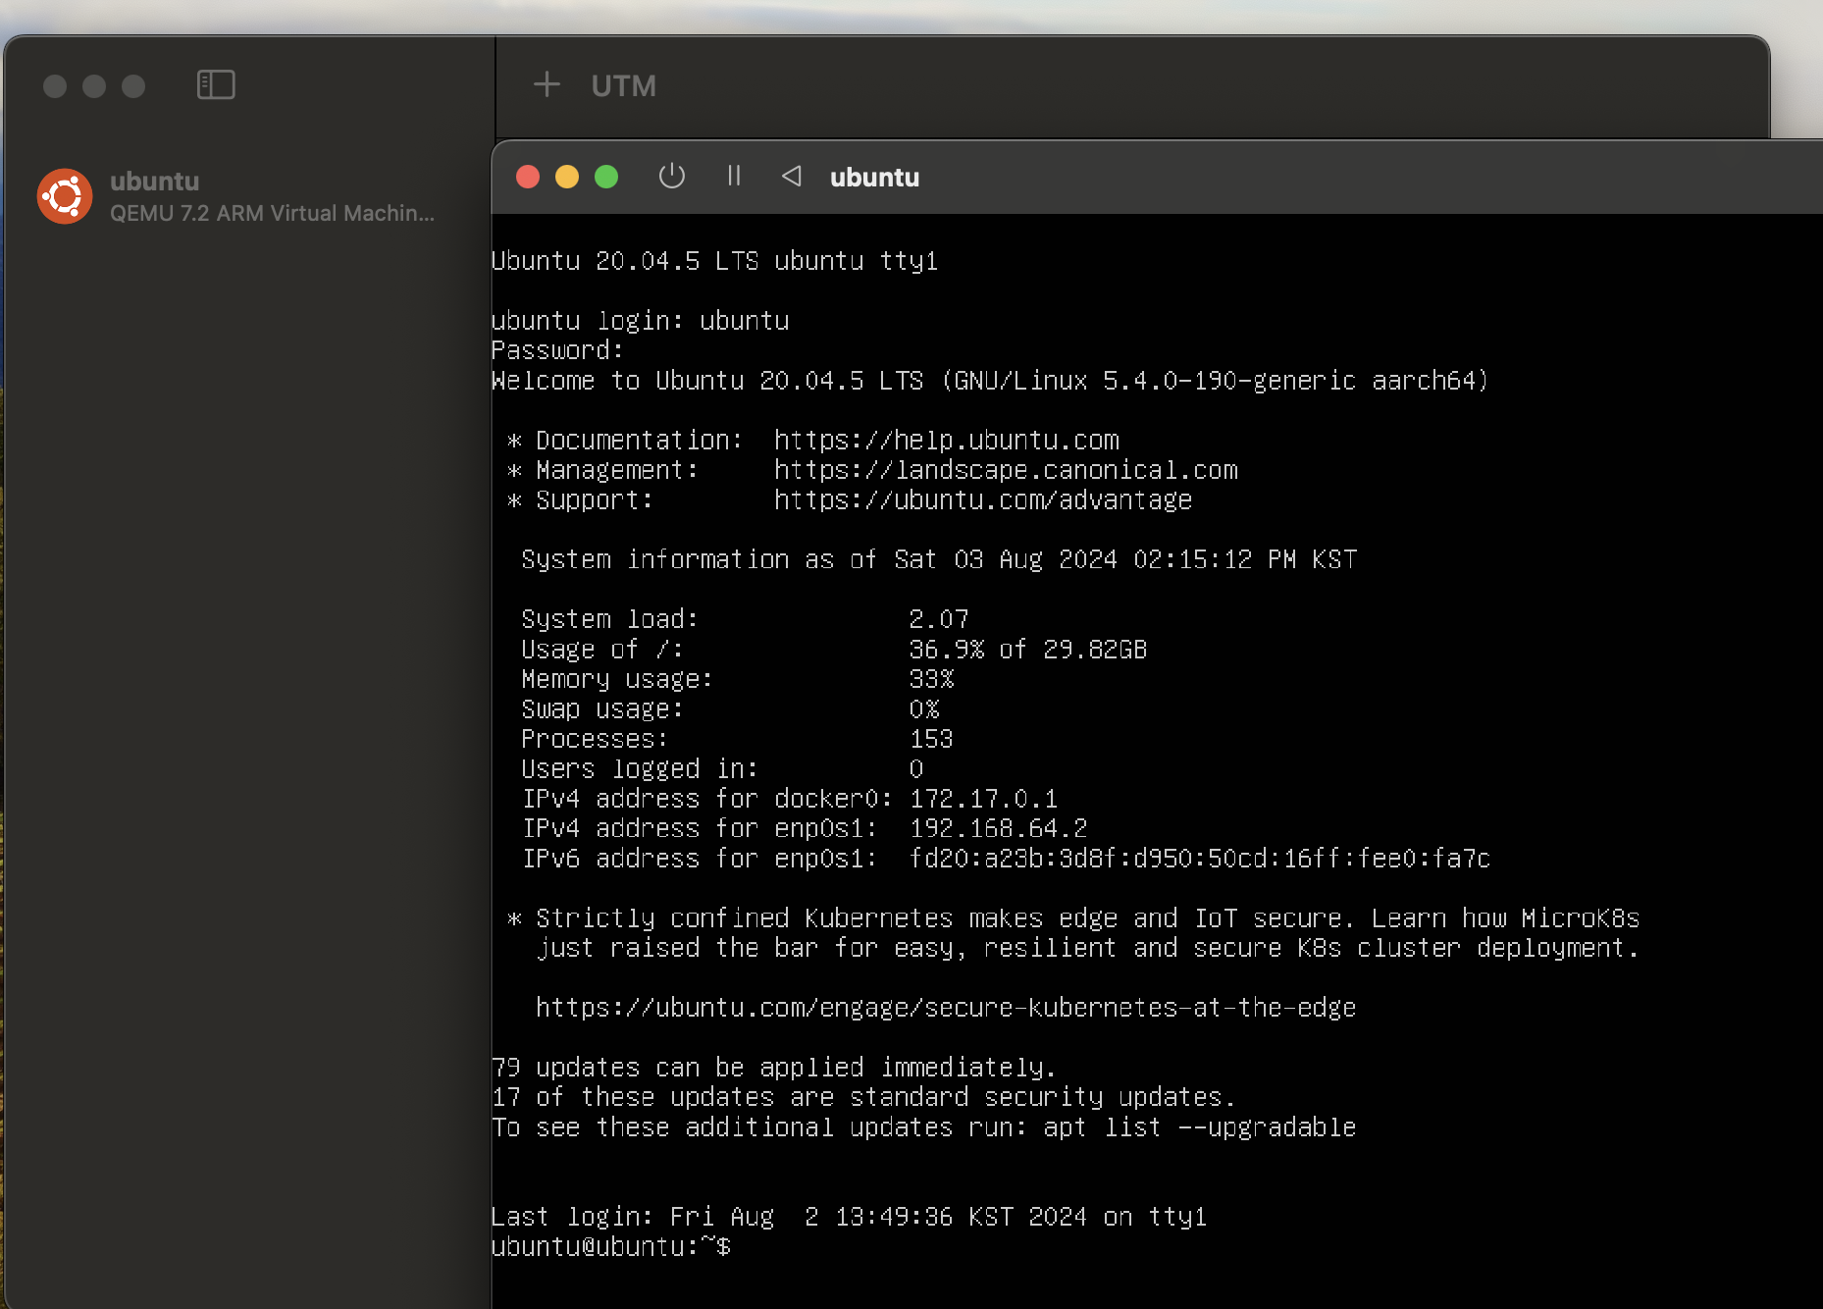The image size is (1823, 1309).
Task: Click the Processes count 153
Action: [x=931, y=739]
